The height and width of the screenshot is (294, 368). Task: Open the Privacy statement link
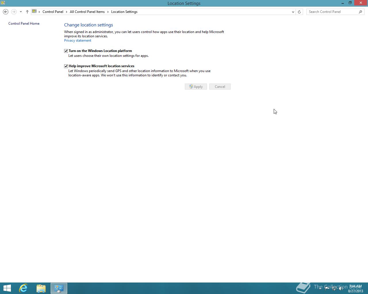78,40
